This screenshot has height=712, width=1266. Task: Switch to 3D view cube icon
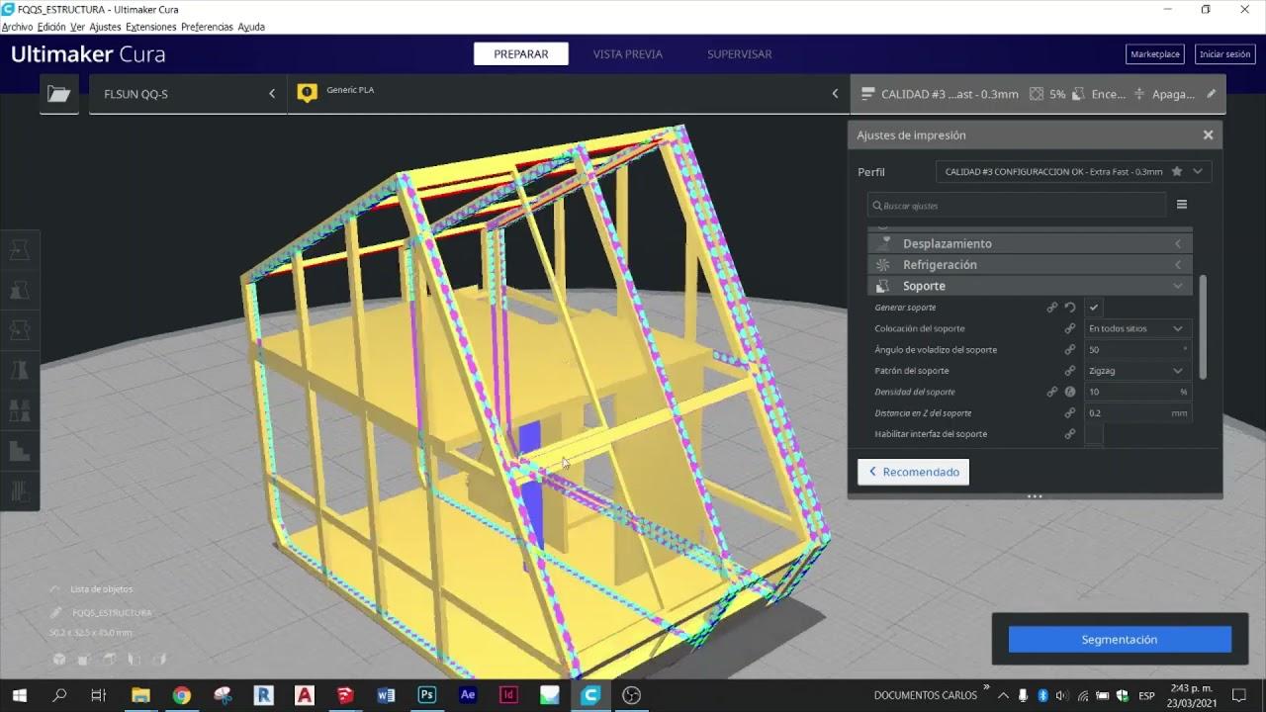point(59,660)
